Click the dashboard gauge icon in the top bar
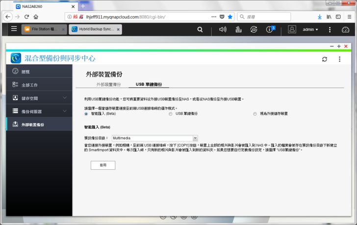 click(345, 29)
